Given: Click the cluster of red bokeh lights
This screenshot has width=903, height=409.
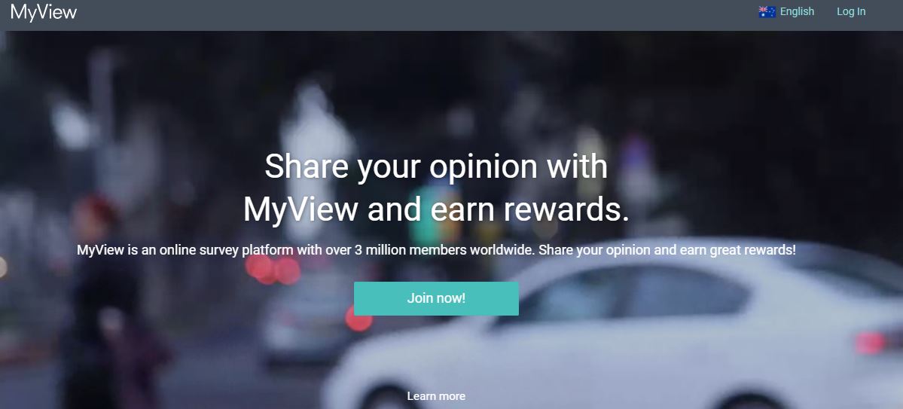Looking at the screenshot, I should 272,270.
